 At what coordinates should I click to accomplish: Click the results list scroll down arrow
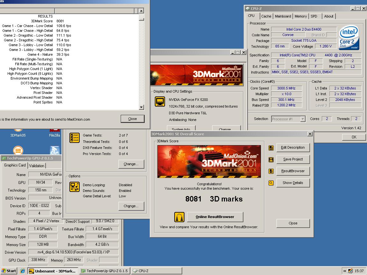141,107
